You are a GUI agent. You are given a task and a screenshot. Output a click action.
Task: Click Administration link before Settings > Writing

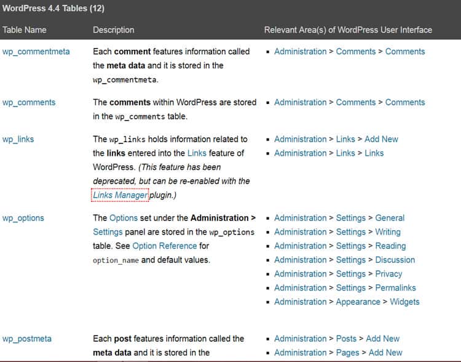pos(301,232)
